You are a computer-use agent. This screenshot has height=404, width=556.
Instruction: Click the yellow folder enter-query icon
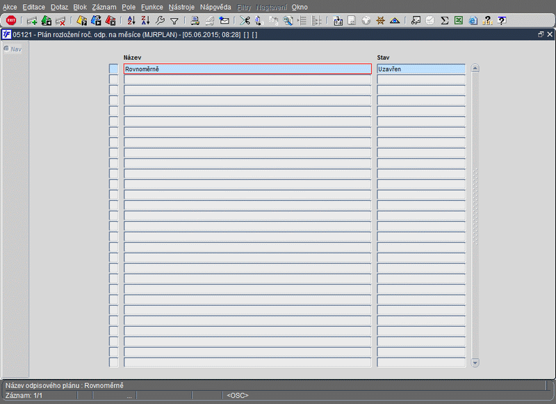(x=82, y=21)
